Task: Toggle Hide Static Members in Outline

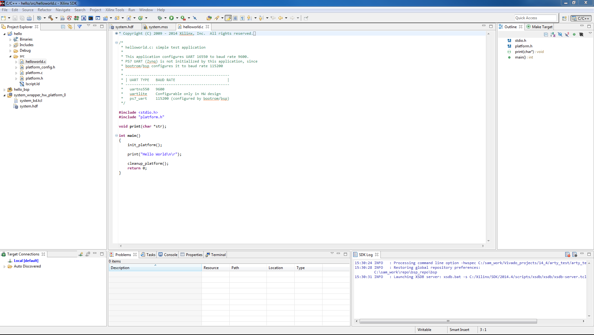Action: 567,34
